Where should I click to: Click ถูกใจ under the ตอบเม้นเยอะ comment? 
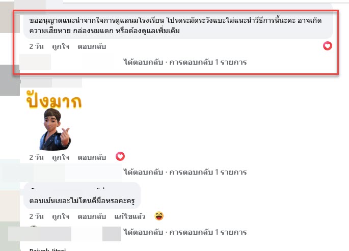coord(61,216)
